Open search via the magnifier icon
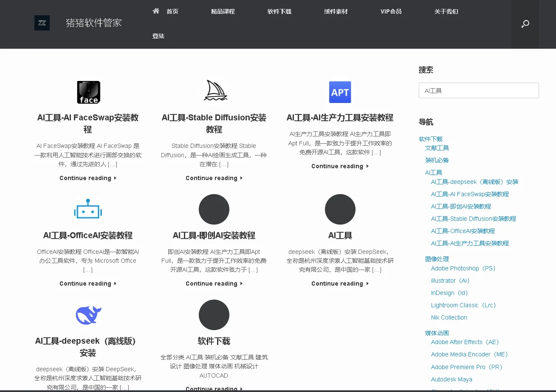The width and height of the screenshot is (556, 392). pos(525,24)
